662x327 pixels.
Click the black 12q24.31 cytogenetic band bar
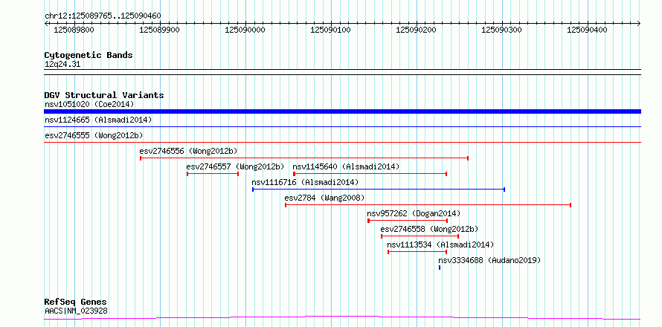tap(342, 72)
